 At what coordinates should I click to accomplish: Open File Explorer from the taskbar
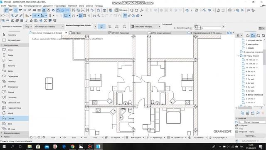pyautogui.click(x=30, y=146)
